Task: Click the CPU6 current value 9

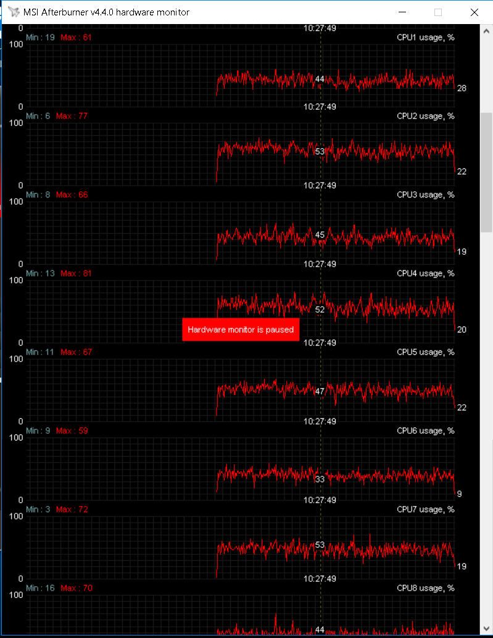Action: pos(459,494)
